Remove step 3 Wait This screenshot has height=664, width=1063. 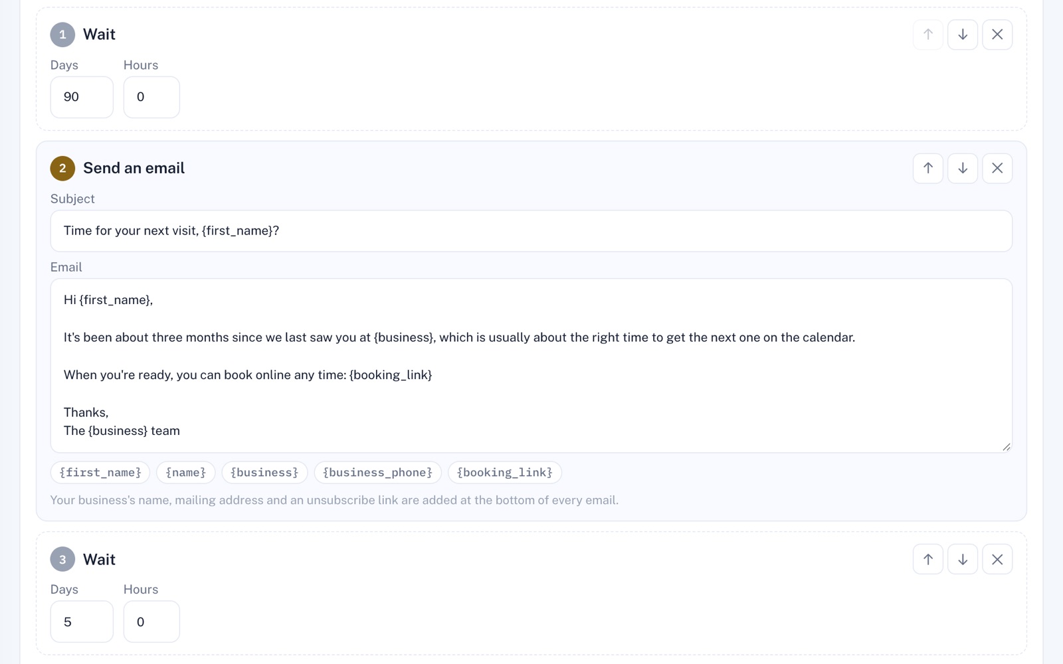click(997, 559)
